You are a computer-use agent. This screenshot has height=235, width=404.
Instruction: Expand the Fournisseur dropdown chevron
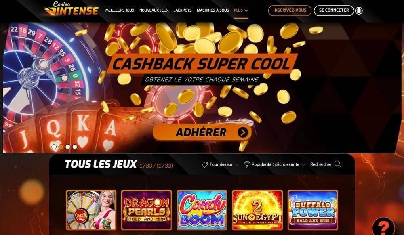tap(237, 164)
